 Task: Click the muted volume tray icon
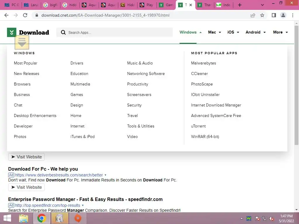tap(272, 218)
